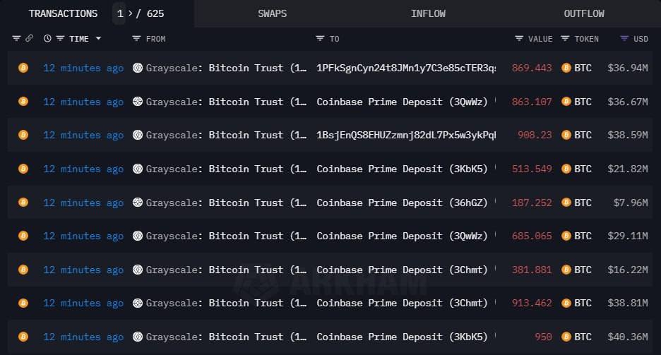Image resolution: width=661 pixels, height=355 pixels.
Task: Select the Outflow tab
Action: (x=584, y=13)
